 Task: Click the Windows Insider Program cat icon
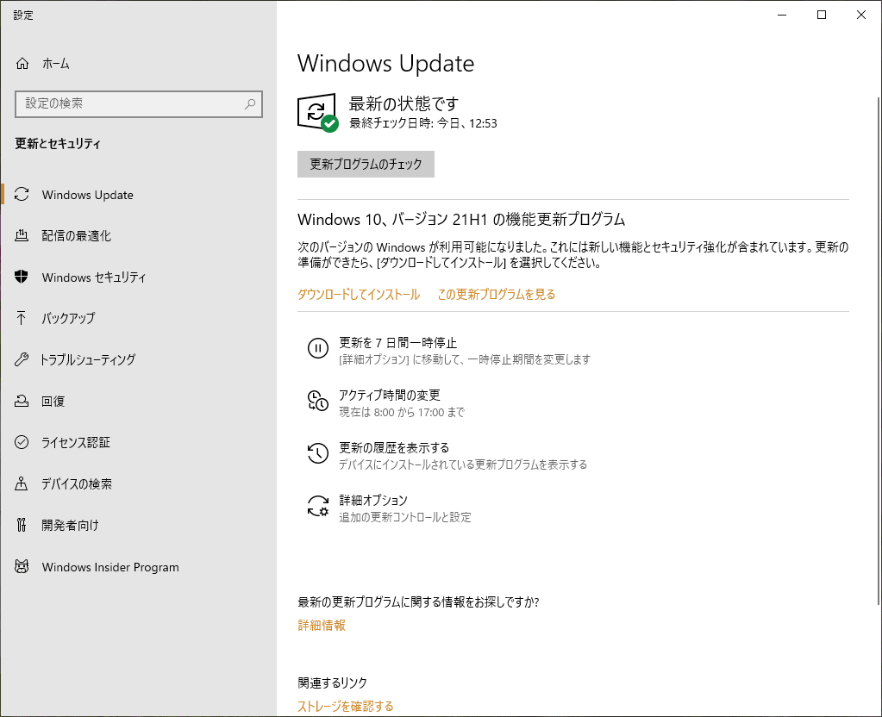pos(22,566)
